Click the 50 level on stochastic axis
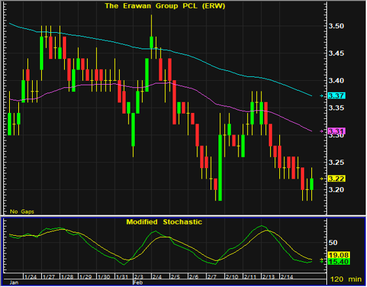 click(x=333, y=242)
